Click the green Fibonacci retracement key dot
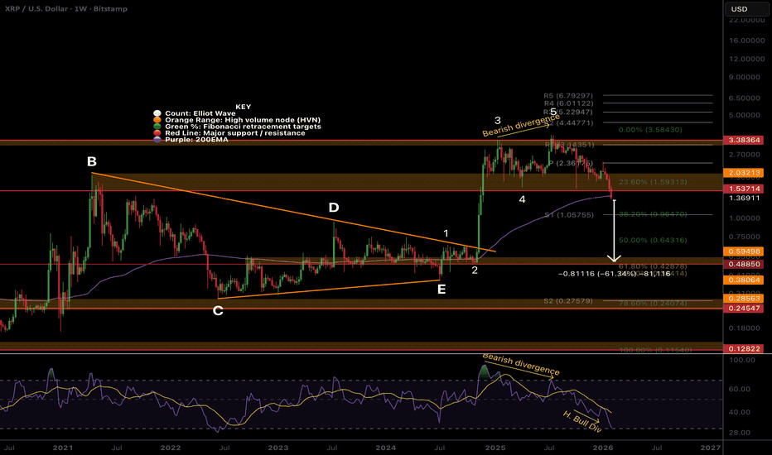This screenshot has width=772, height=455. pyautogui.click(x=157, y=126)
